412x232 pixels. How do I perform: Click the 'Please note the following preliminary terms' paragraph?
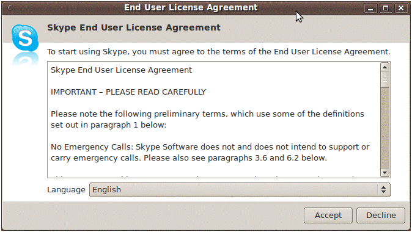click(x=207, y=120)
